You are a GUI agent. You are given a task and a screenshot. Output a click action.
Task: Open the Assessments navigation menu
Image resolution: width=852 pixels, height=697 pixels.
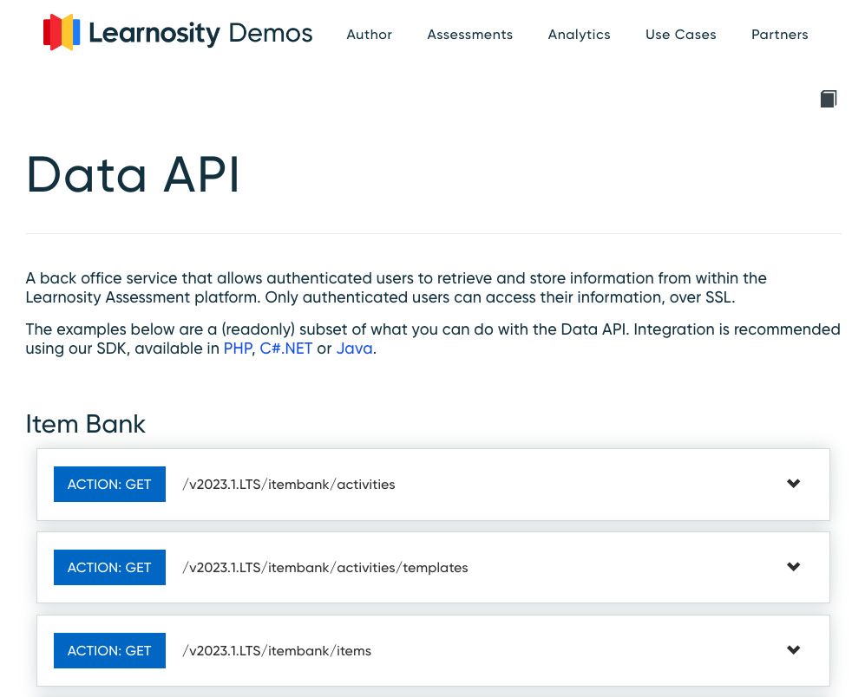[x=469, y=35]
